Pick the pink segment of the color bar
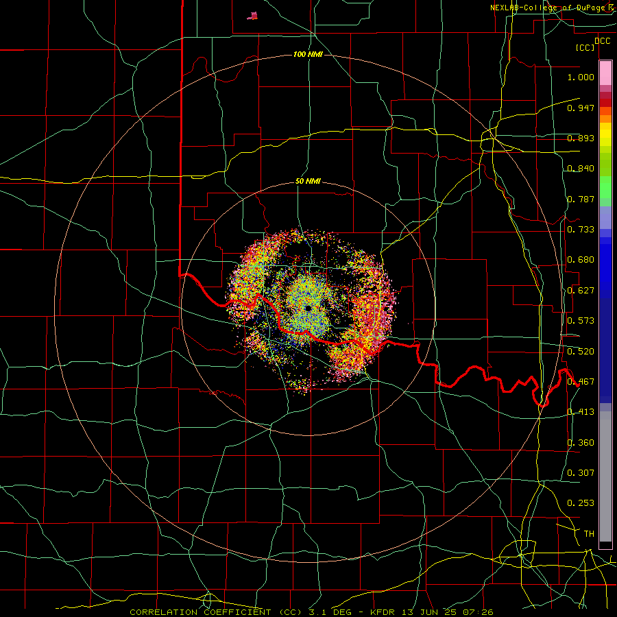The height and width of the screenshot is (617, 617). point(605,73)
